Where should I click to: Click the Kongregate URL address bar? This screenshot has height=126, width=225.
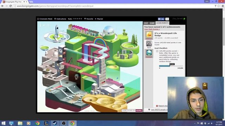tap(113, 6)
